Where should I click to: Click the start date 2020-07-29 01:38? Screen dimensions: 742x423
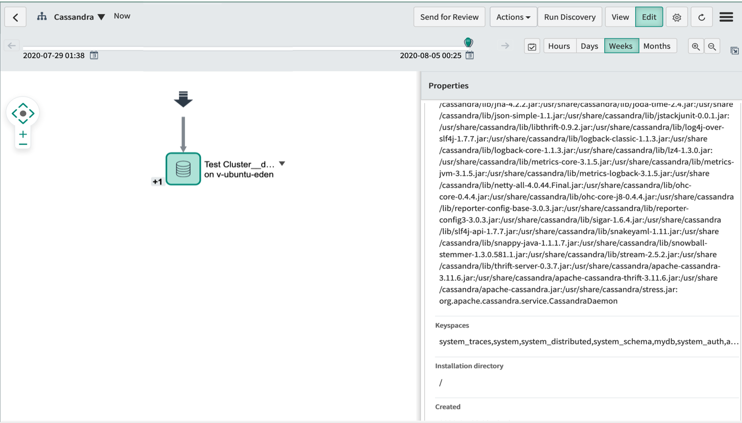click(54, 55)
